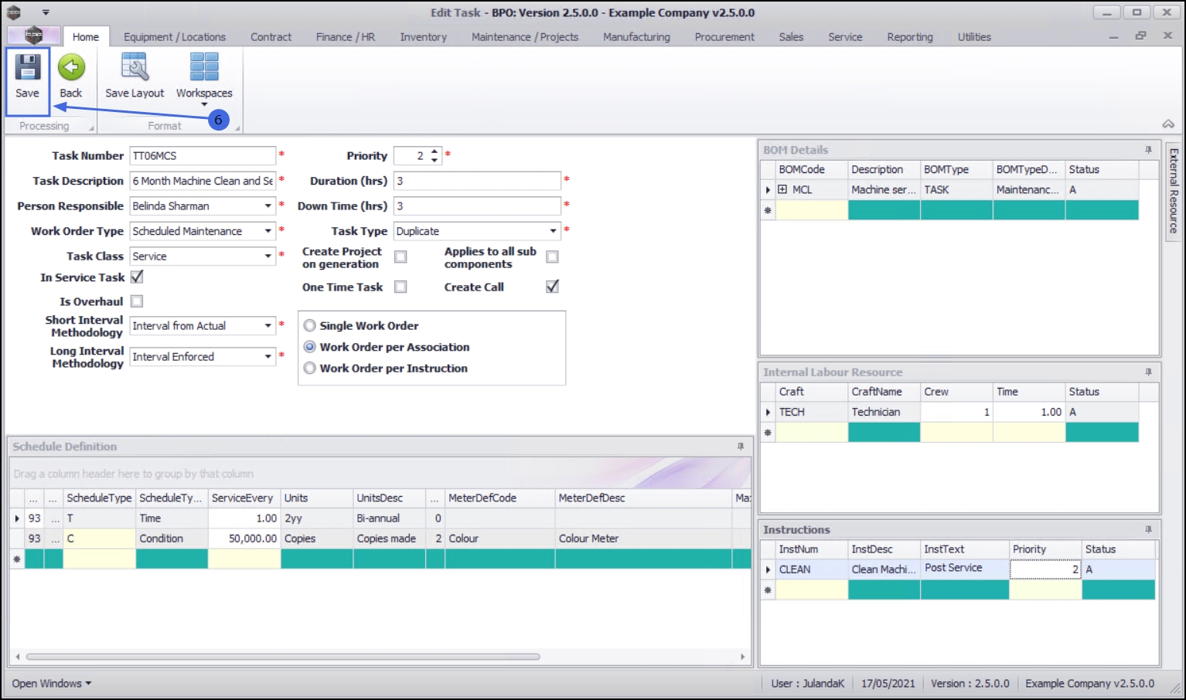The image size is (1186, 700).
Task: Click the Post Service InstText cell
Action: point(964,569)
